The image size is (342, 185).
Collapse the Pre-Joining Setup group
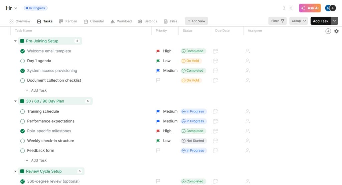(x=15, y=41)
